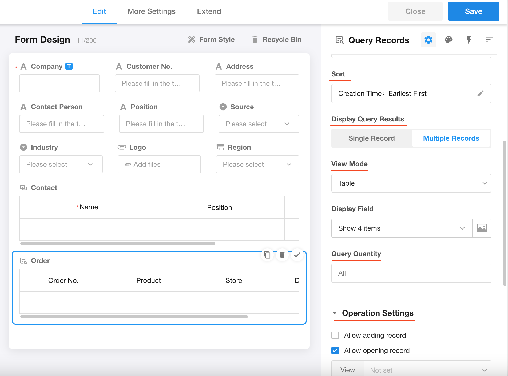This screenshot has height=376, width=508.
Task: Open the gear settings tab in Query Records
Action: (428, 40)
